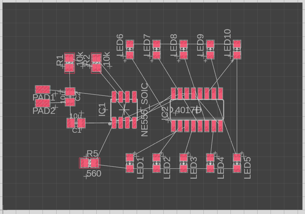The height and width of the screenshot is (214, 305).
Task: Click the LED7 footprint
Action: [157, 49]
